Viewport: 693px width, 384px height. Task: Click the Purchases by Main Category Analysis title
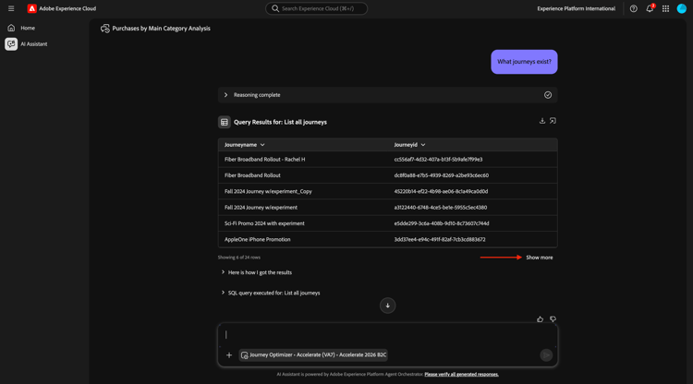[x=162, y=29]
